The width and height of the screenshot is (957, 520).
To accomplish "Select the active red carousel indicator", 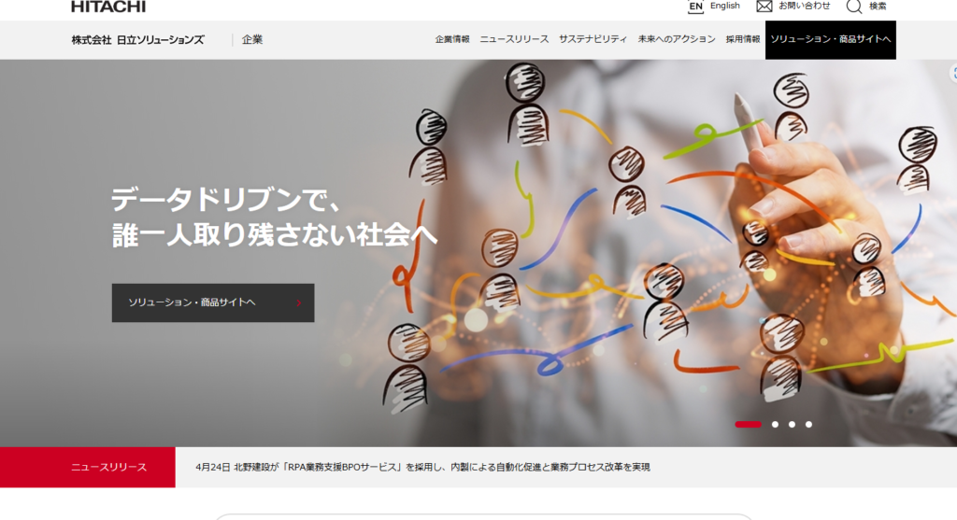I will point(748,424).
